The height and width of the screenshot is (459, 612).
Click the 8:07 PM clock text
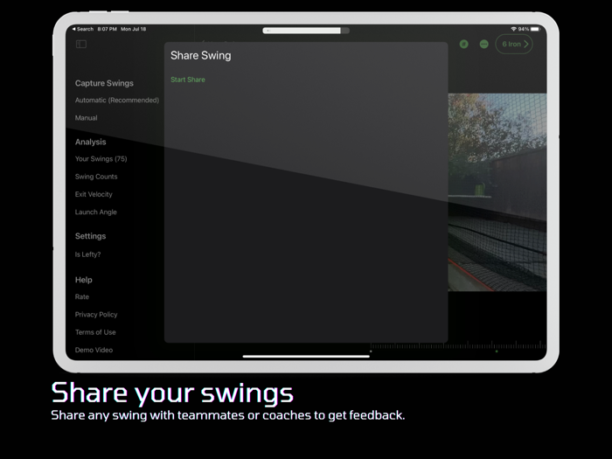pyautogui.click(x=107, y=29)
